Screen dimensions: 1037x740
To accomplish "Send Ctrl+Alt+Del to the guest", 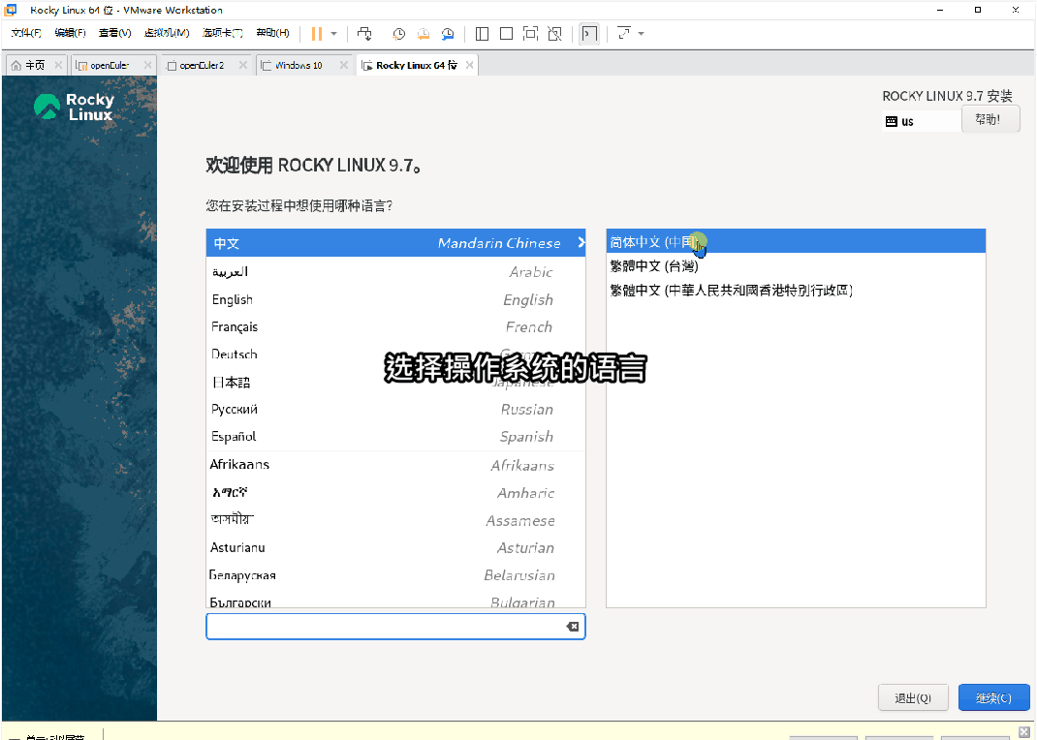I will [364, 33].
